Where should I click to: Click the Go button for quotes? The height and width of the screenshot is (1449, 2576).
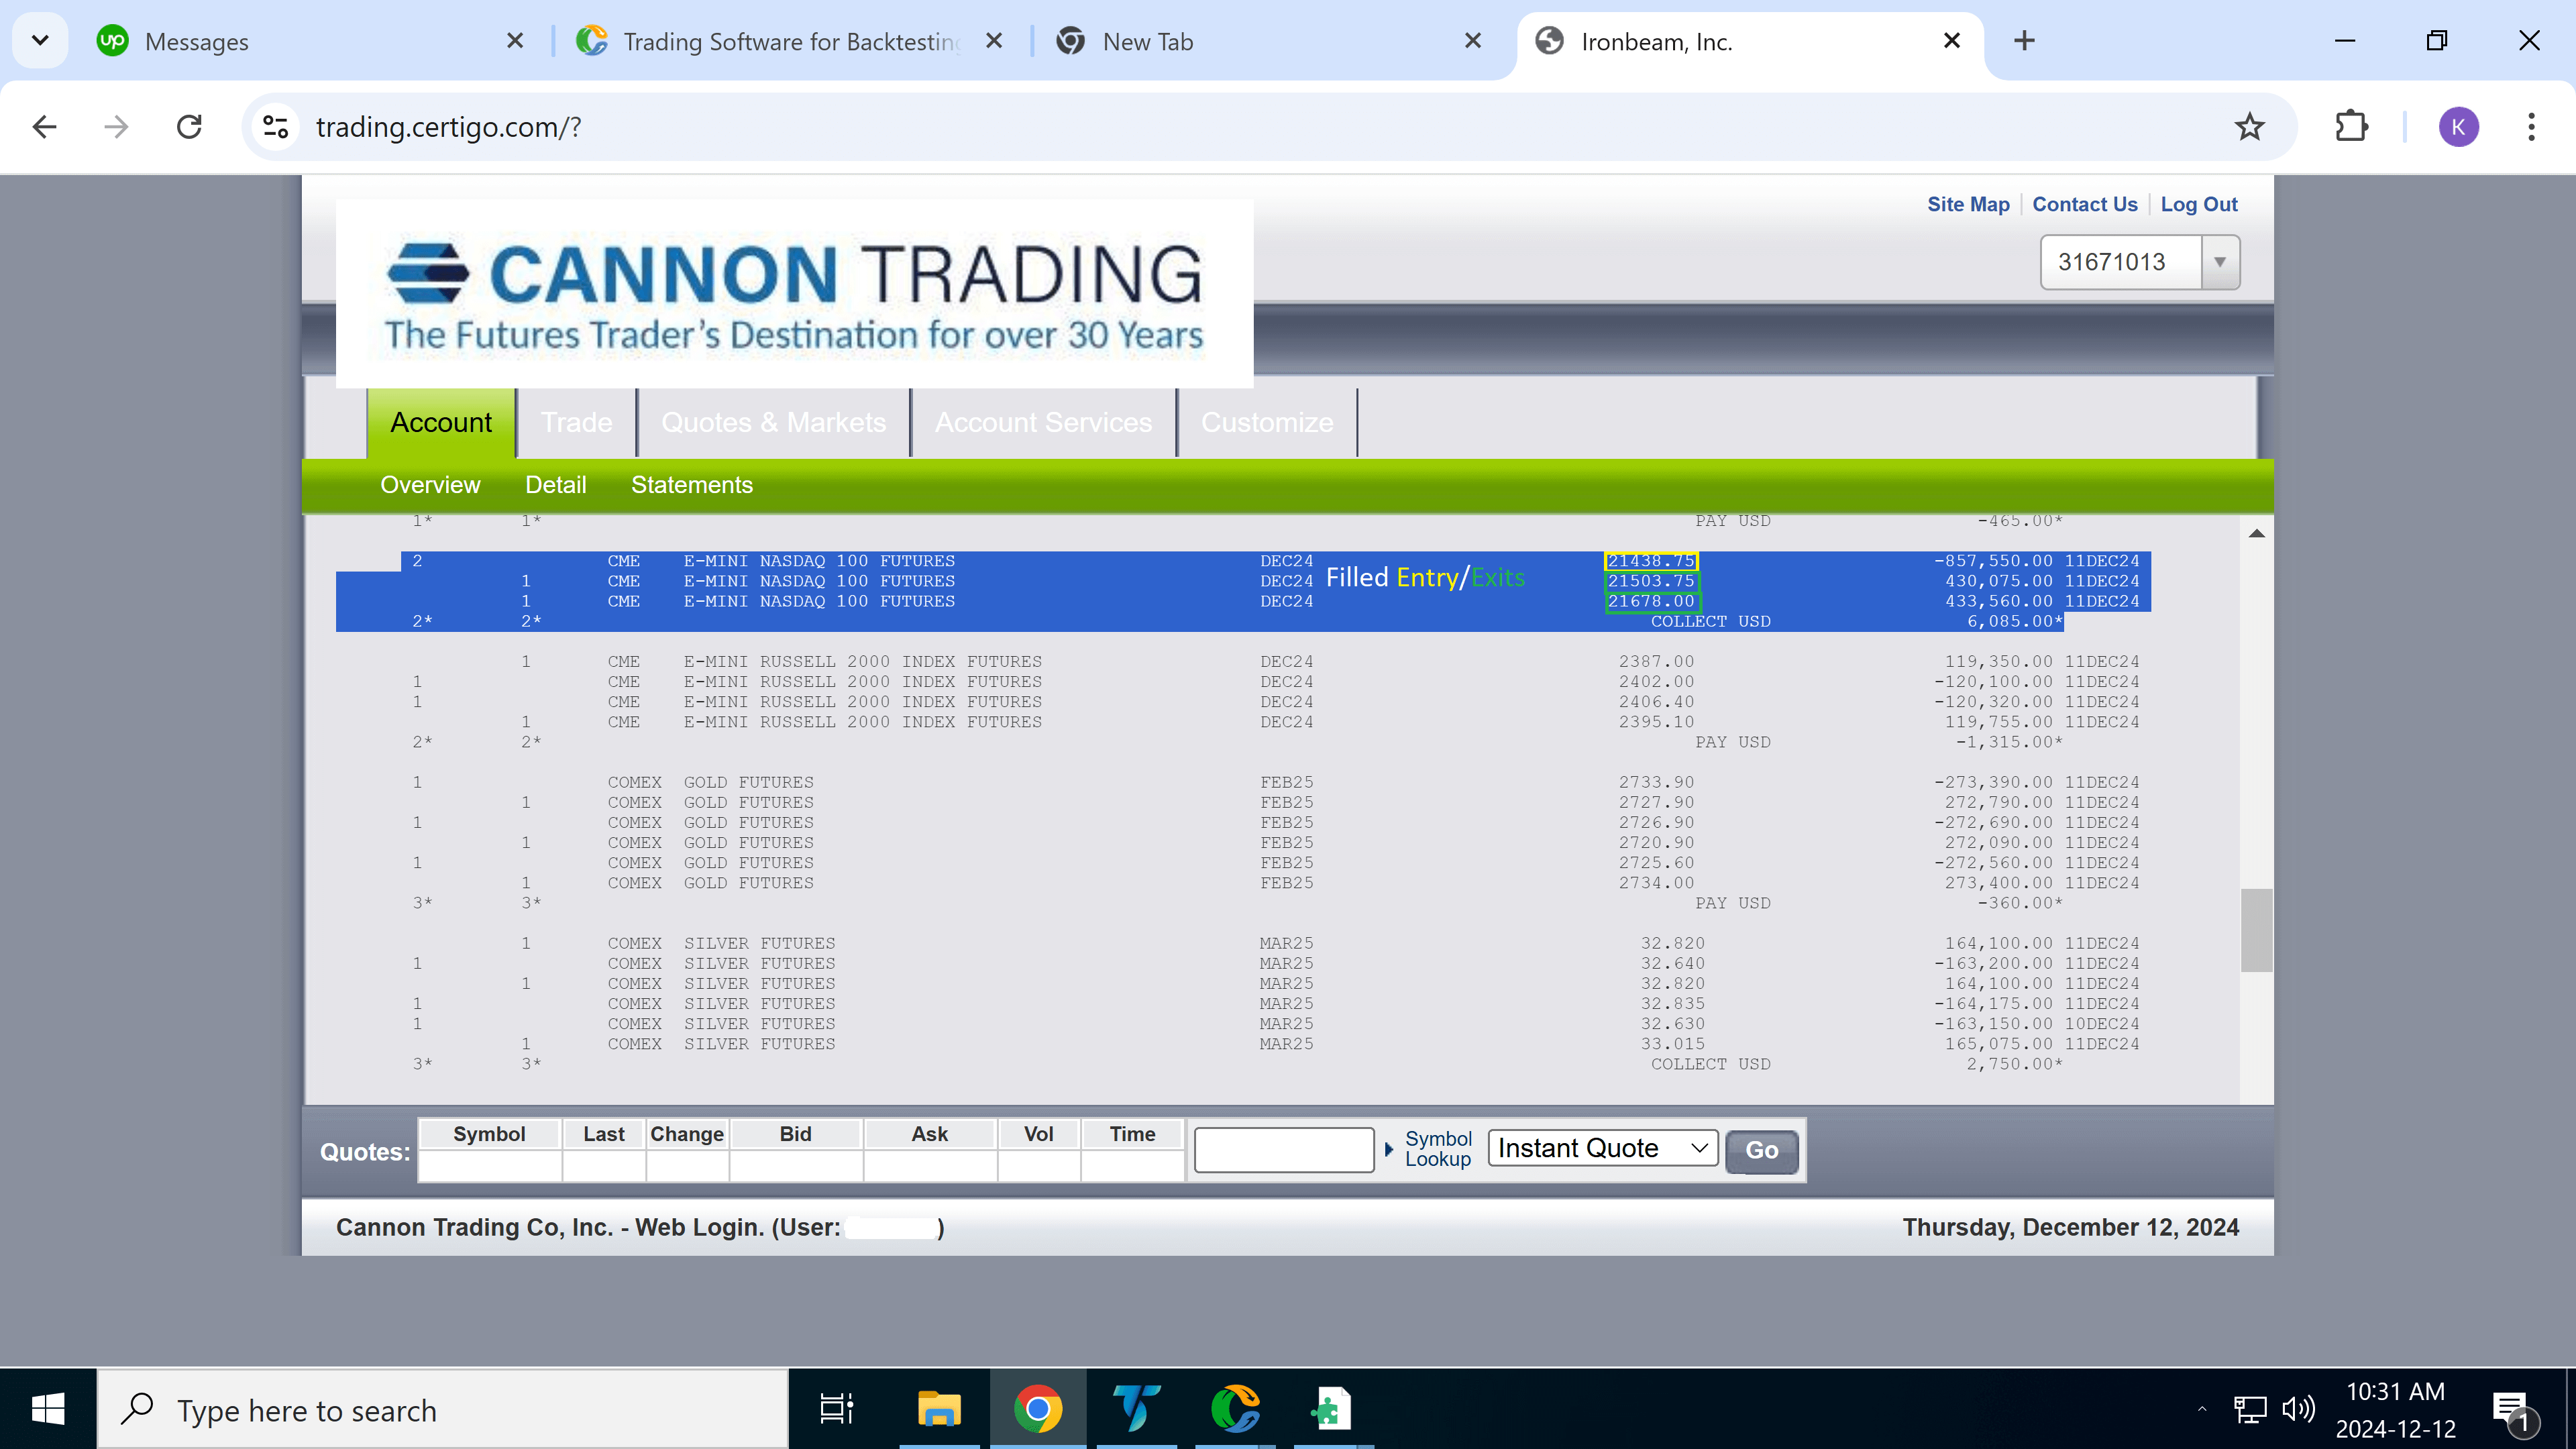click(x=1761, y=1150)
